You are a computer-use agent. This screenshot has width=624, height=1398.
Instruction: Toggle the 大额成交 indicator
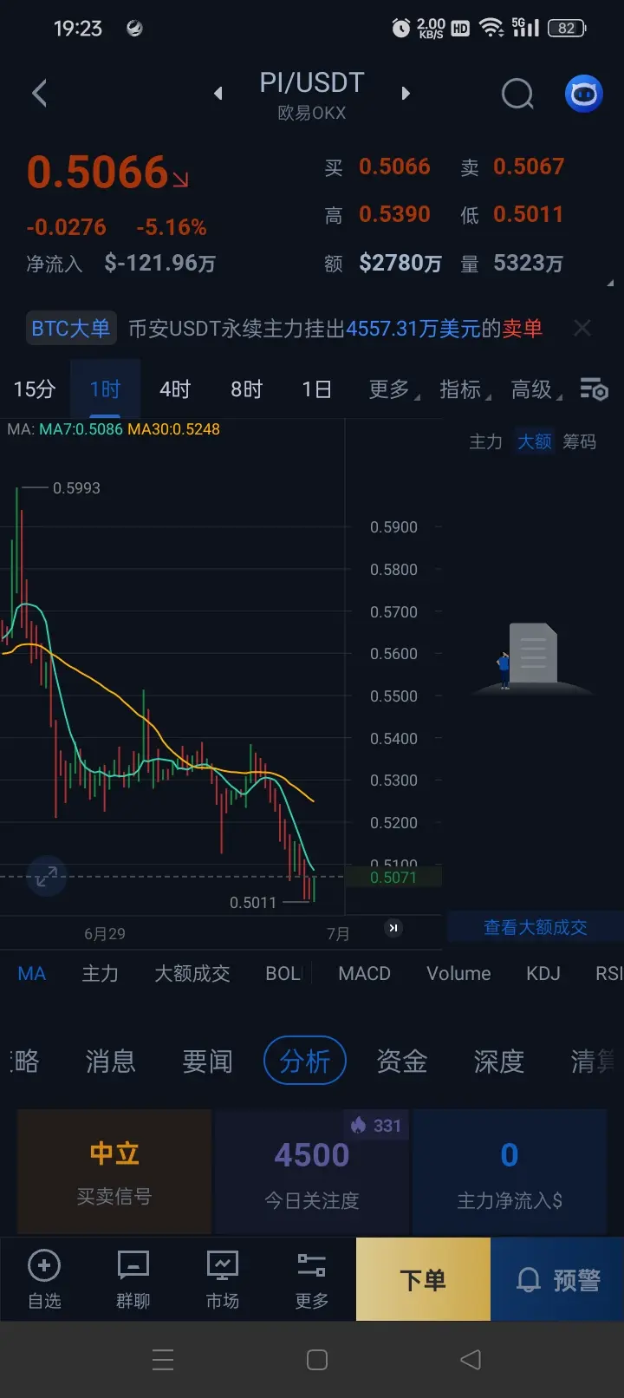[x=192, y=973]
